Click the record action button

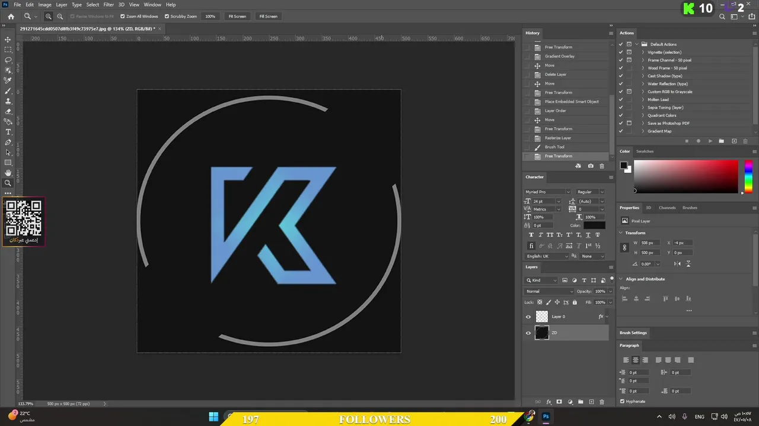[698, 141]
